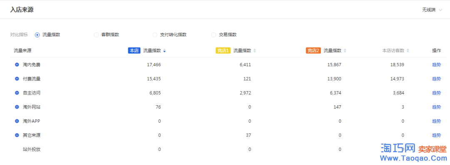Click the 自主访问 row label
The image size is (450, 165).
[32, 93]
